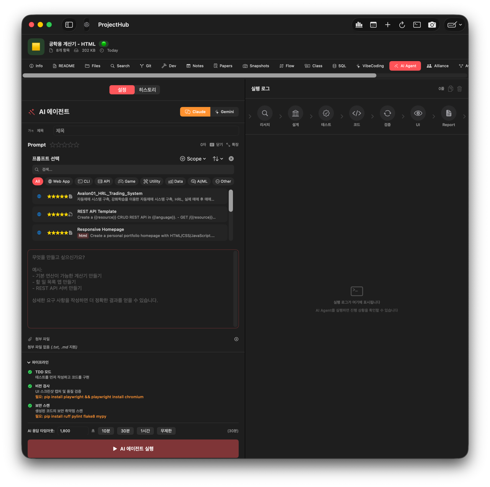Select the Gemini model button
The image size is (490, 487).
pos(225,112)
